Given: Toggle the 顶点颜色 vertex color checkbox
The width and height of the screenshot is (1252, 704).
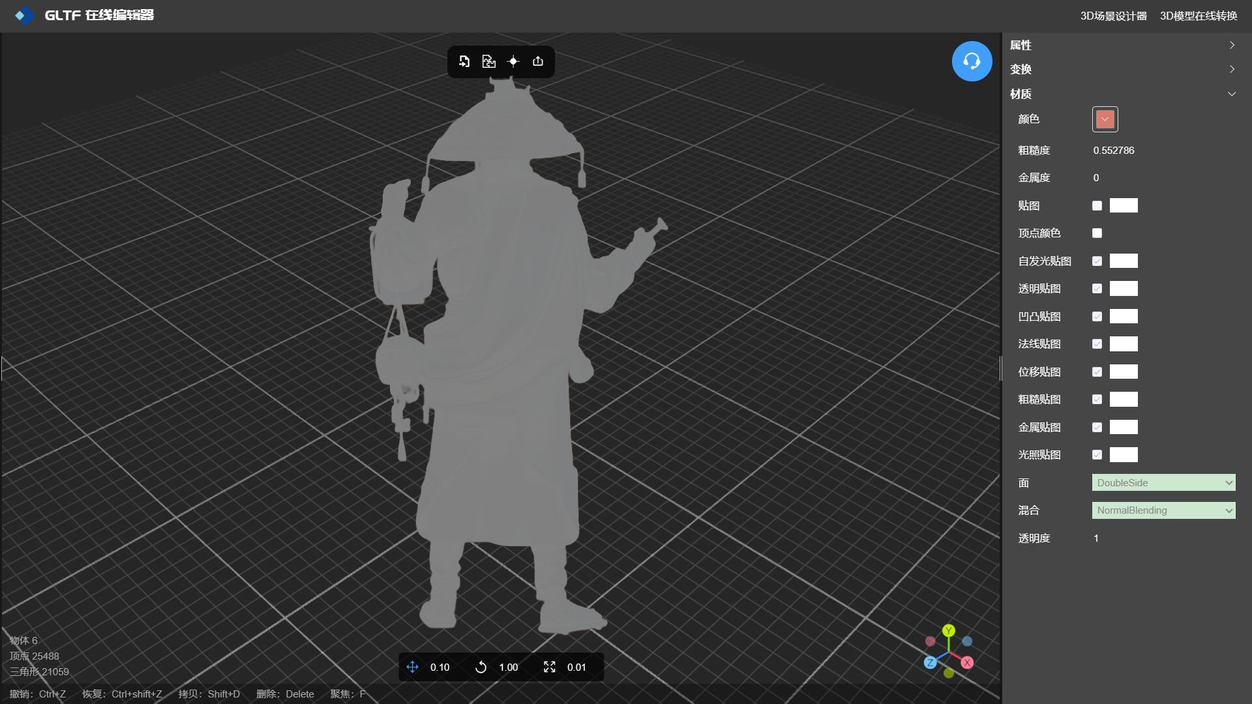Looking at the screenshot, I should tap(1097, 233).
